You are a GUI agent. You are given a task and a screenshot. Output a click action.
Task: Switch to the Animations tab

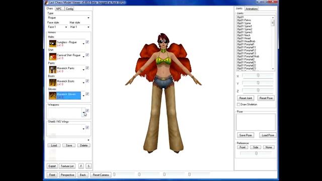coord(252,9)
